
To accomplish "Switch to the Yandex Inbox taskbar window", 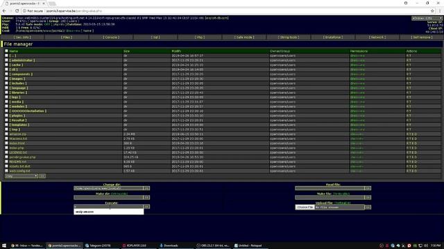I will [28, 246].
